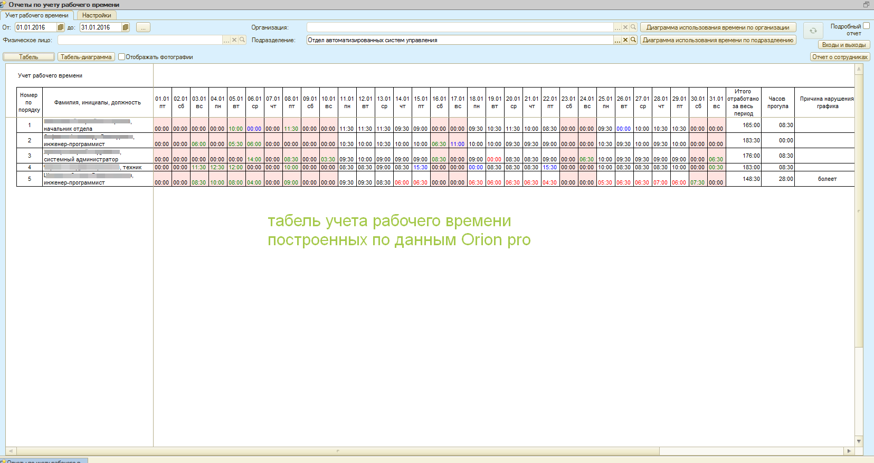874x463 pixels.
Task: Click the vertical scrollbar thumb
Action: (859, 211)
